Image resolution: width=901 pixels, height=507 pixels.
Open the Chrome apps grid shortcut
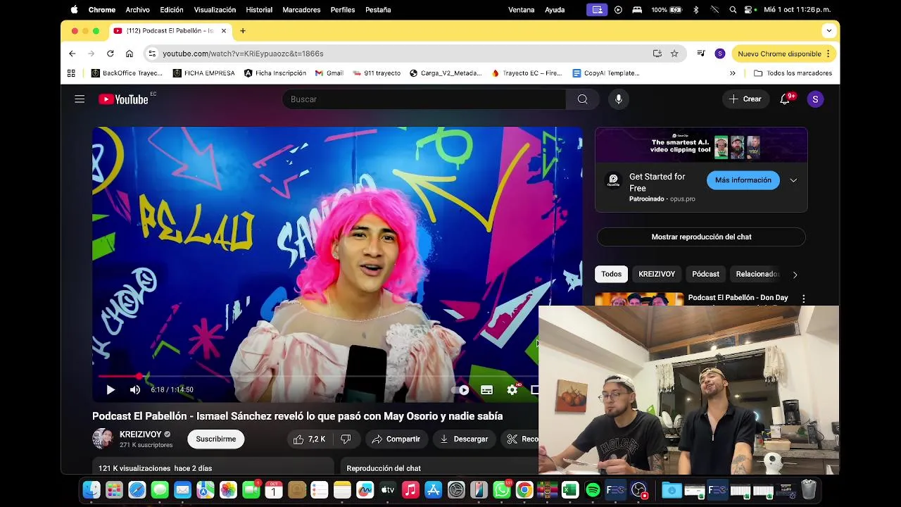click(x=71, y=73)
